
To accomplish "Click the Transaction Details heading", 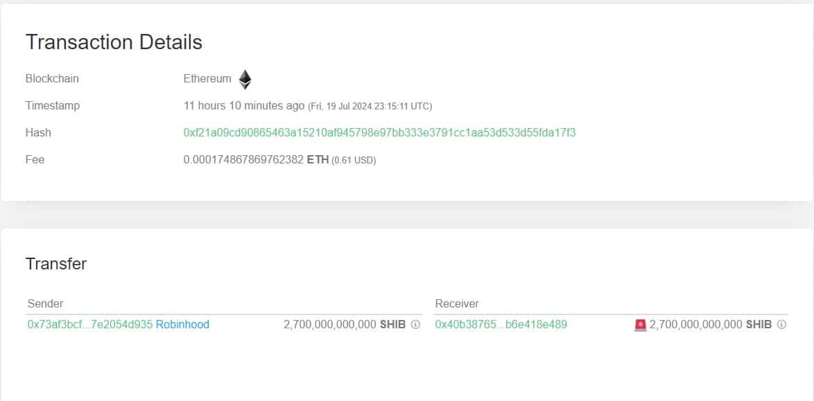I will coord(114,42).
